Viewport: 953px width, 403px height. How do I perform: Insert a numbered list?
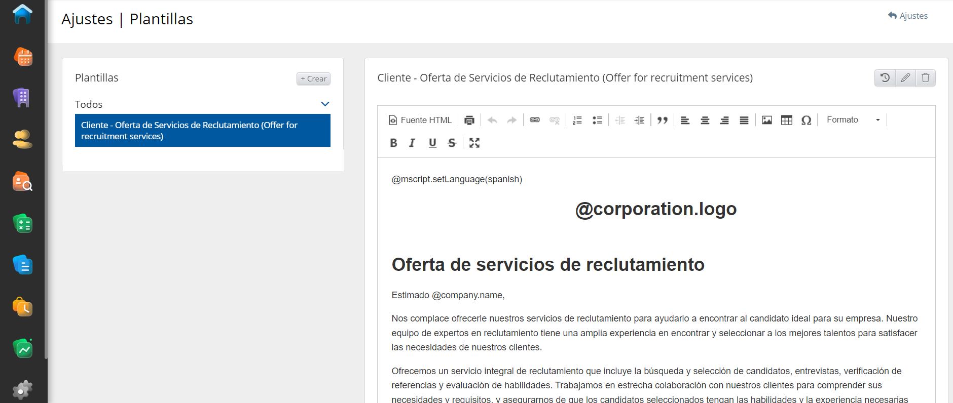pyautogui.click(x=577, y=120)
